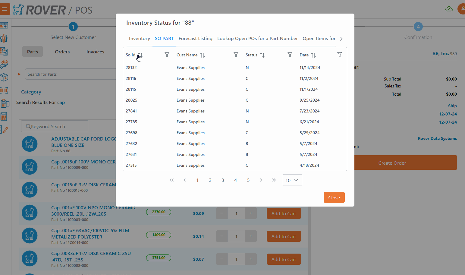Select the Inventory tab

[139, 38]
